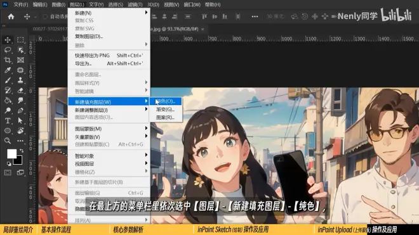Select the Lasso tool
419x235 pixels.
point(8,50)
